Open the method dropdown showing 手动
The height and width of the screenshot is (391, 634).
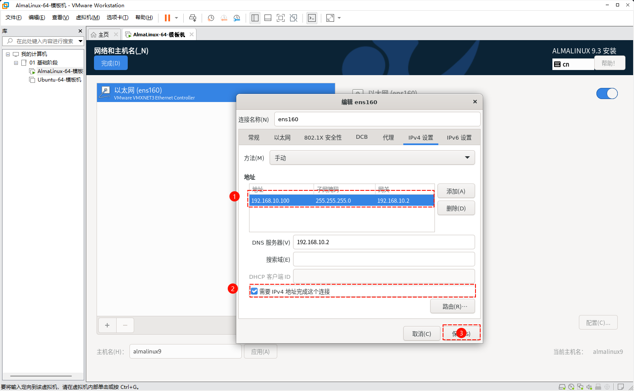click(x=372, y=158)
